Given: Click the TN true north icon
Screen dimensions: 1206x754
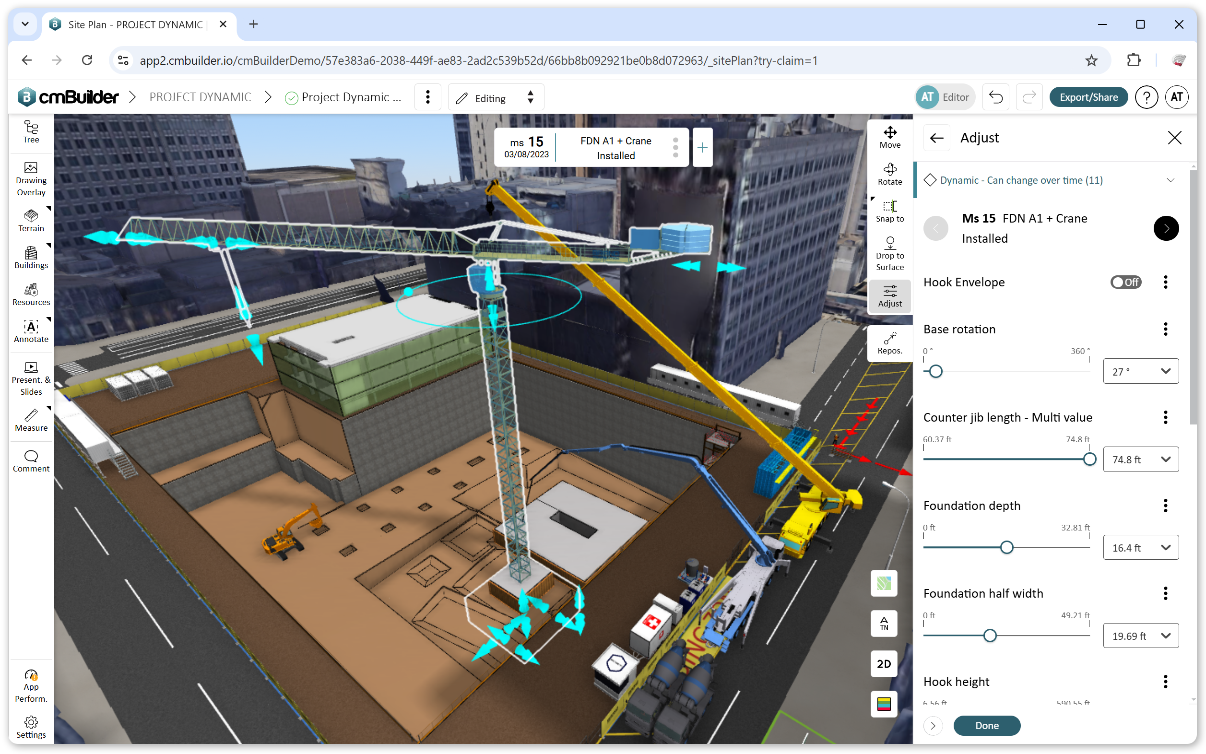Looking at the screenshot, I should 884,624.
